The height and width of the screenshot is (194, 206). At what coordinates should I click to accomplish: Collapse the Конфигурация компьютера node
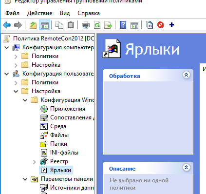click(x=7, y=48)
